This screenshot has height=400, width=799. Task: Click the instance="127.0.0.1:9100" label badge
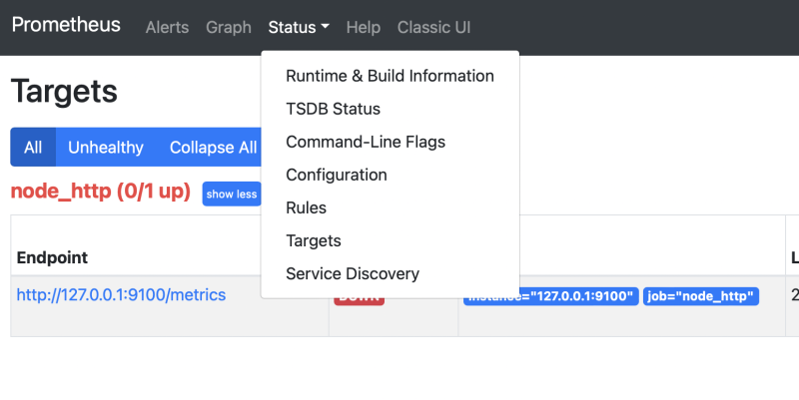(x=551, y=296)
